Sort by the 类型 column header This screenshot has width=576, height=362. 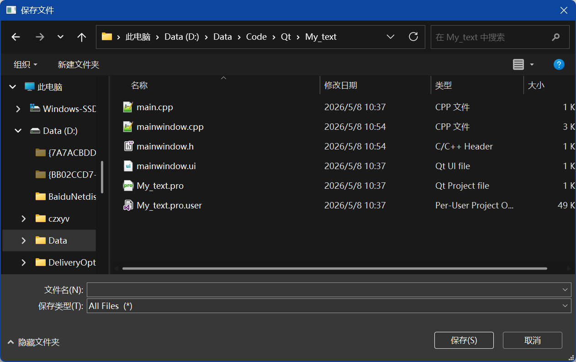(444, 85)
